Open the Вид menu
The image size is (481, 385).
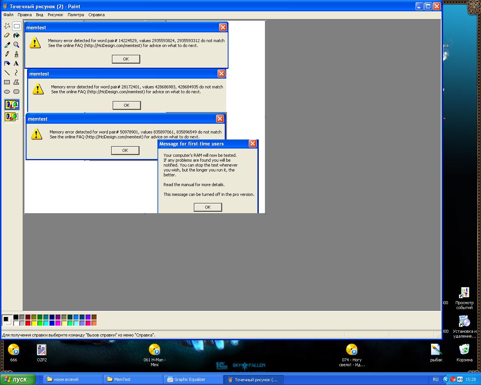click(40, 15)
